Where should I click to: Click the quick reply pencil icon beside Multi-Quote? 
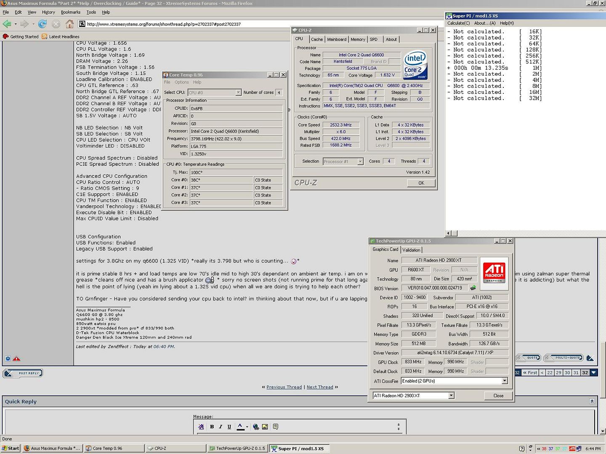click(590, 358)
